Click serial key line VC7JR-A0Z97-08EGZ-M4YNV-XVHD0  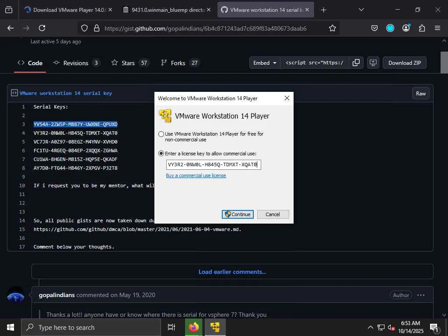[x=75, y=142]
